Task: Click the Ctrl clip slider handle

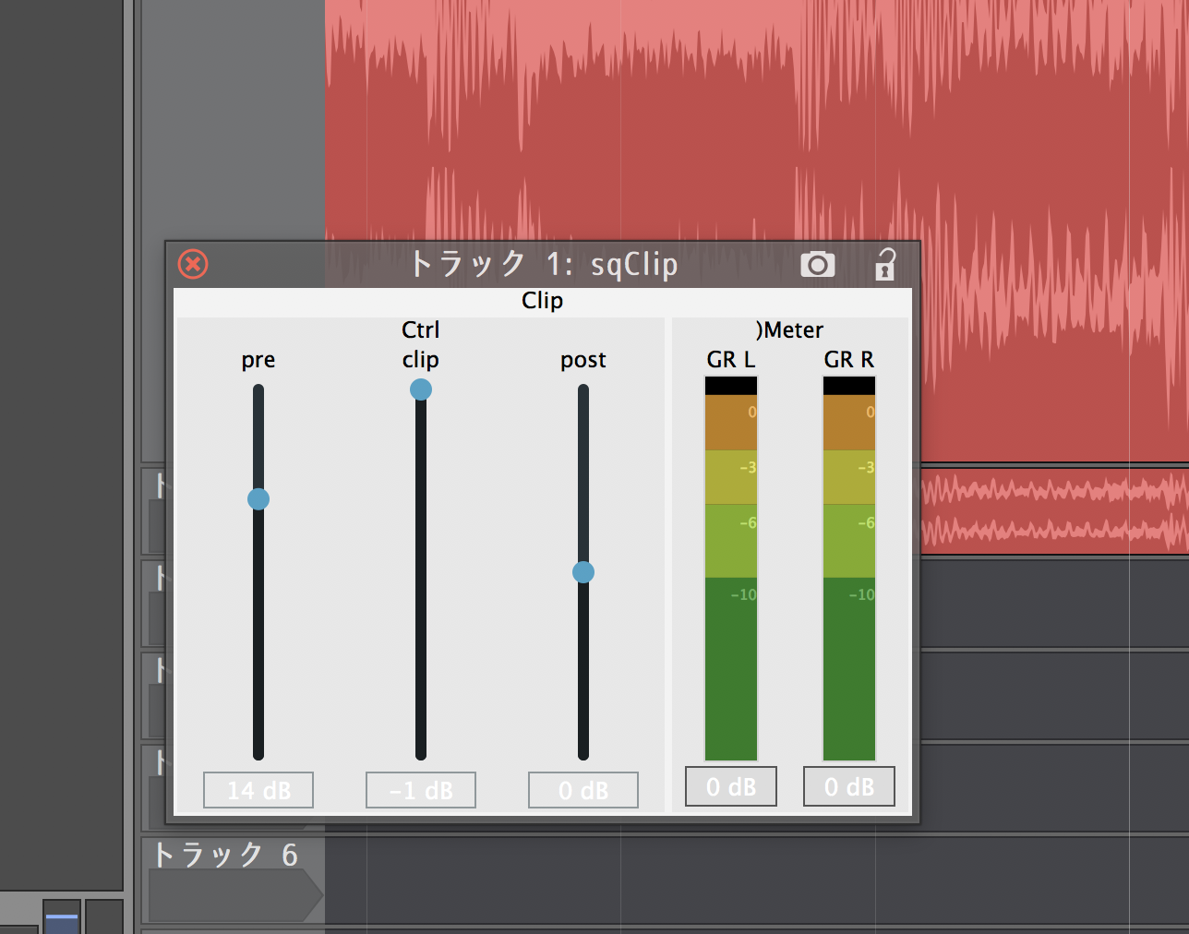Action: coord(421,389)
